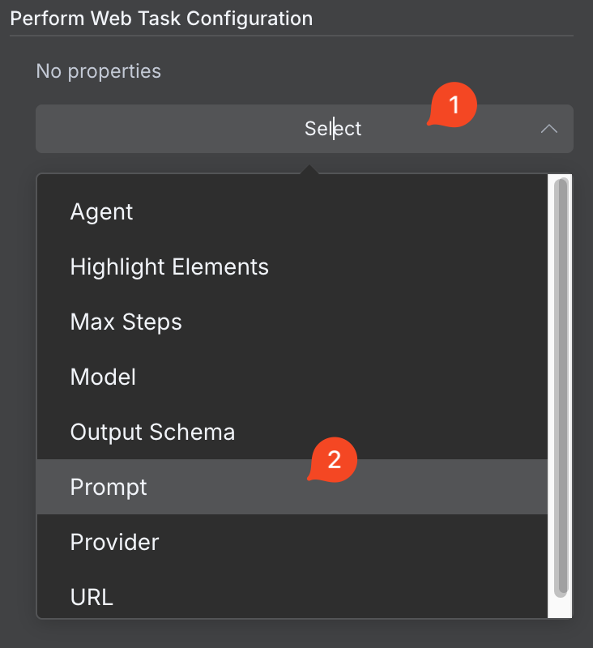The height and width of the screenshot is (648, 593).
Task: Click the scrollbar track below the thumb
Action: coord(561,607)
